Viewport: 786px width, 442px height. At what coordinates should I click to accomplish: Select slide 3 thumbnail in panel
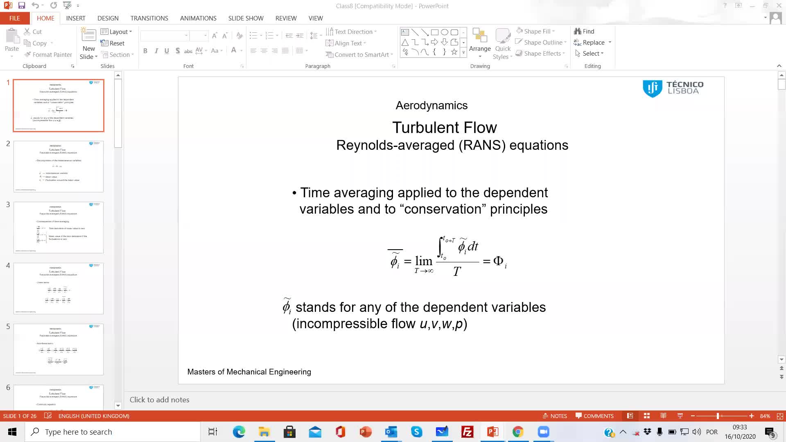click(59, 227)
